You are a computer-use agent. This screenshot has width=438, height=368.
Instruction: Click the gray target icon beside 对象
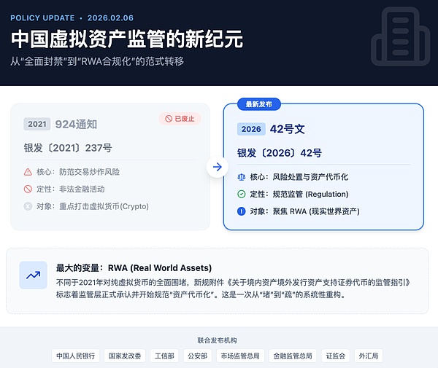[x=28, y=206]
